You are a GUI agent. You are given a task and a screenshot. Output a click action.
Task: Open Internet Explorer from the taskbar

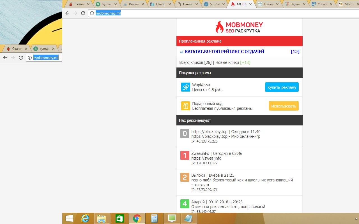[85, 218]
